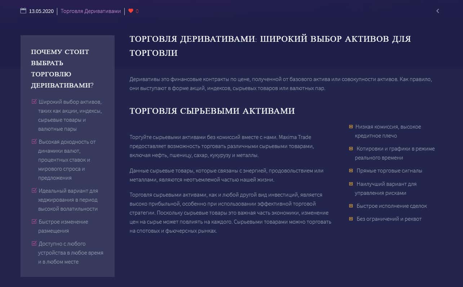Click plus icon beside Котировки и графики

coord(351,148)
